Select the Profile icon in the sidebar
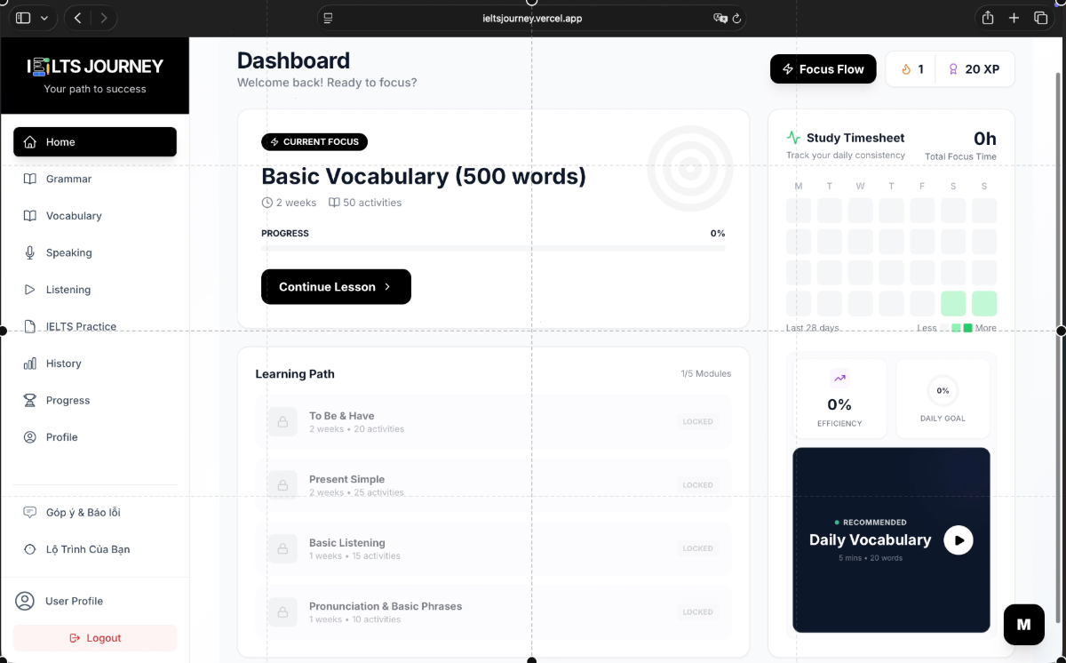The image size is (1066, 663). 30,436
